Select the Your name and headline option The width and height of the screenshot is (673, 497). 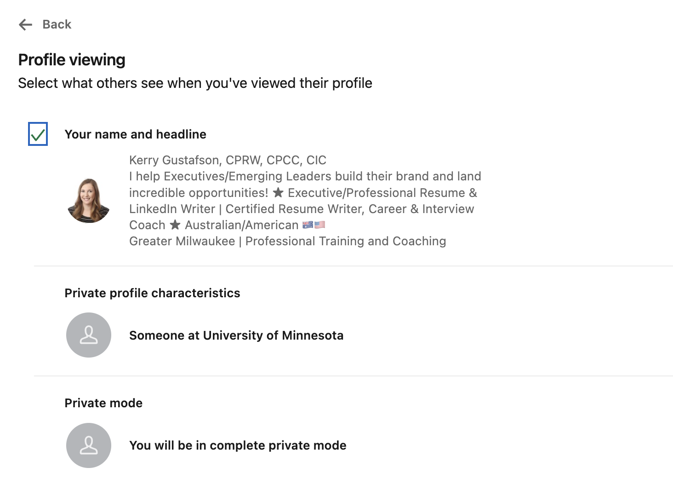(x=135, y=134)
